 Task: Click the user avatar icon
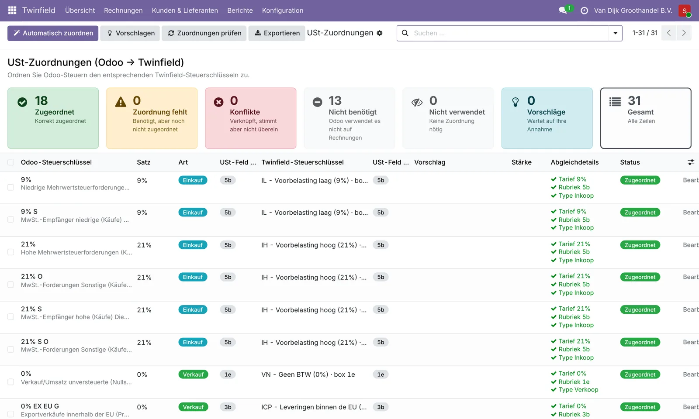(685, 10)
